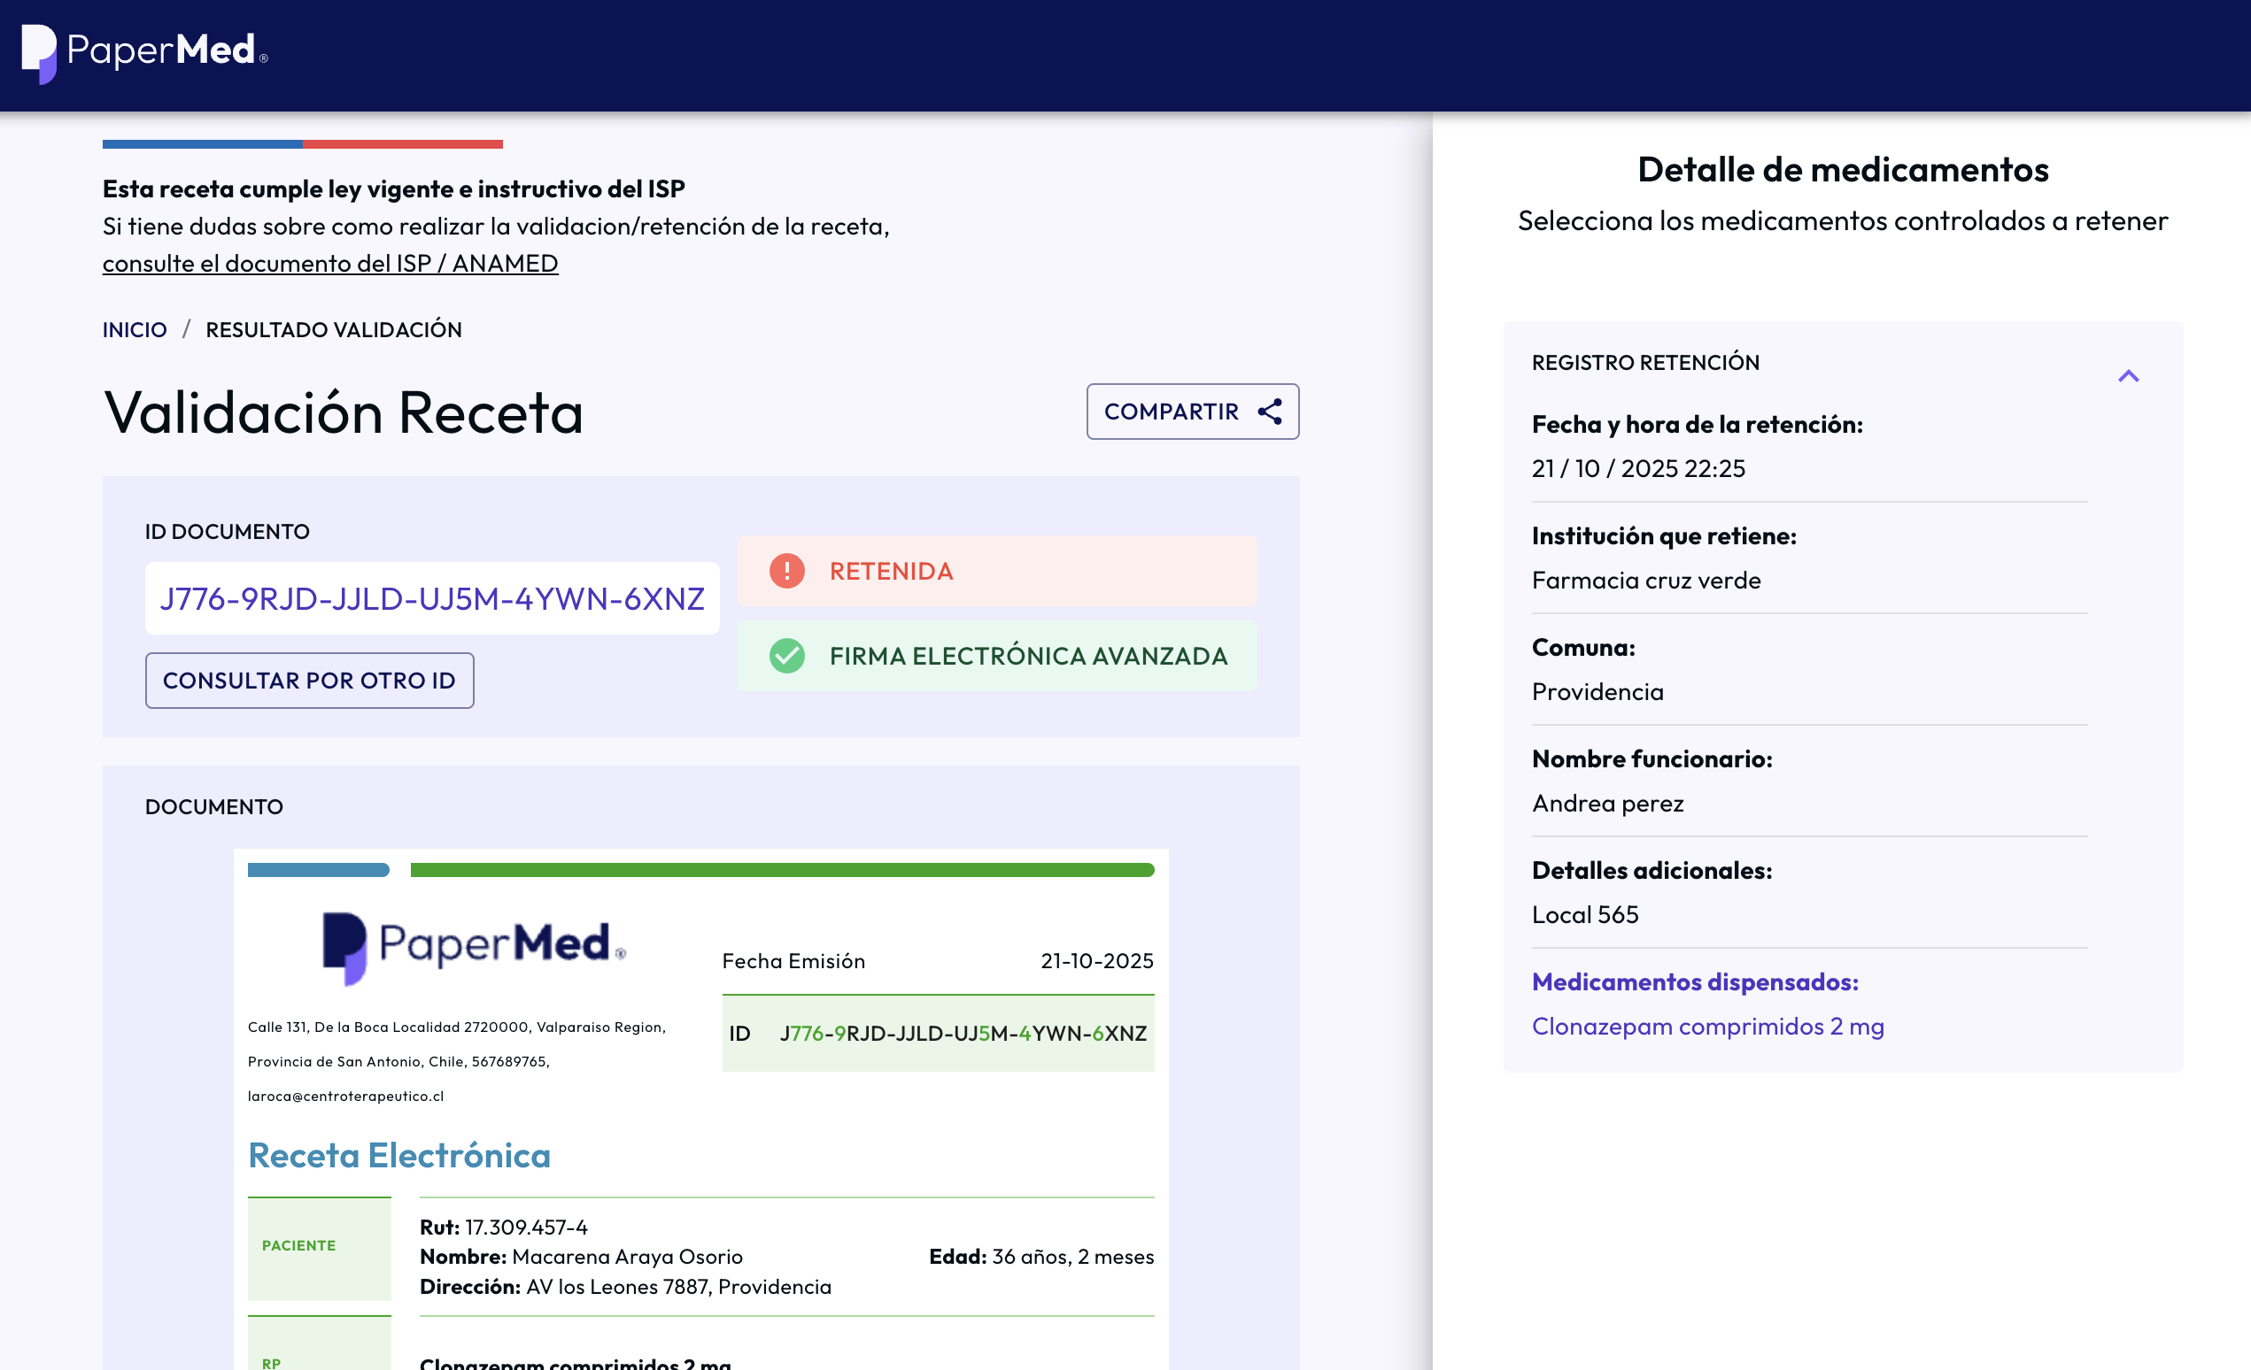
Task: Click FIRMA ELECTRÓNICA AVANZADA status label
Action: 1028,657
